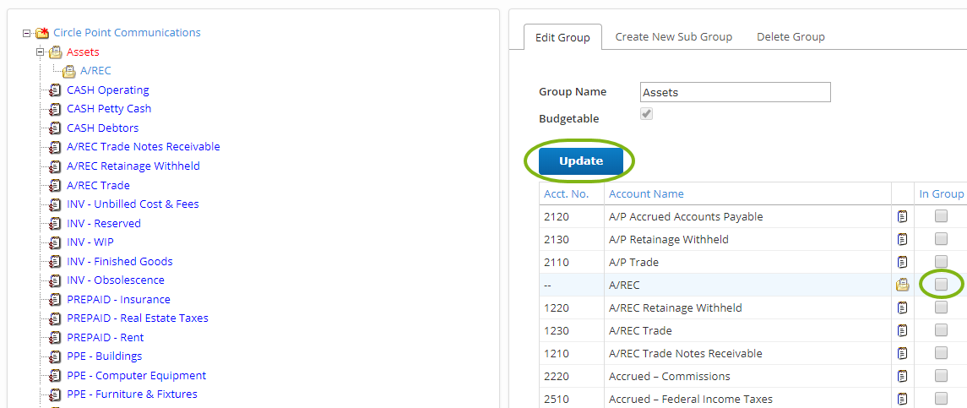
Task: Click the A/REC Trade Notes Receivable tree icon
Action: (55, 148)
